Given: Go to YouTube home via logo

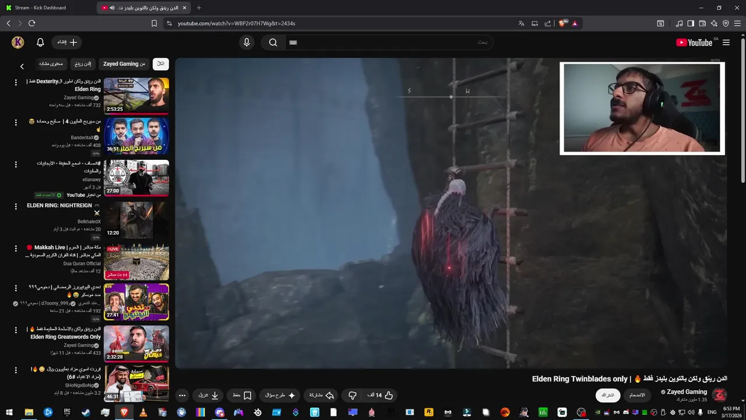Looking at the screenshot, I should (x=694, y=43).
